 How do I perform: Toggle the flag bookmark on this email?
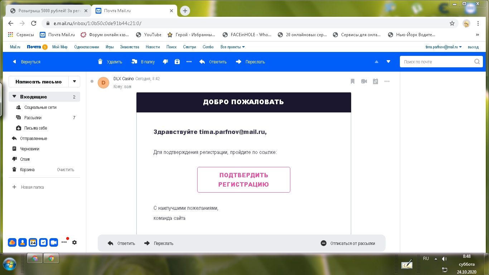click(x=353, y=81)
